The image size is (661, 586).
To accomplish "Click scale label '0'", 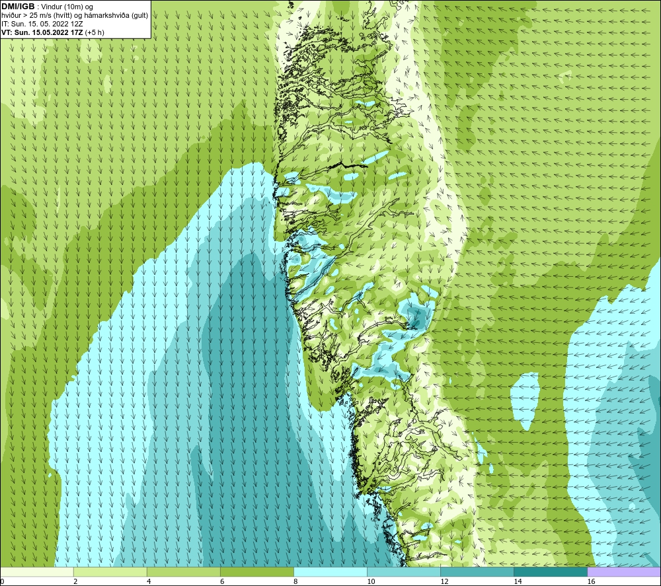I will (2, 581).
